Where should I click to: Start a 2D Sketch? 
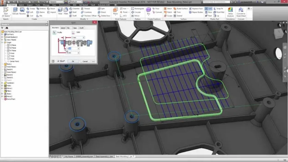pyautogui.click(x=6, y=12)
